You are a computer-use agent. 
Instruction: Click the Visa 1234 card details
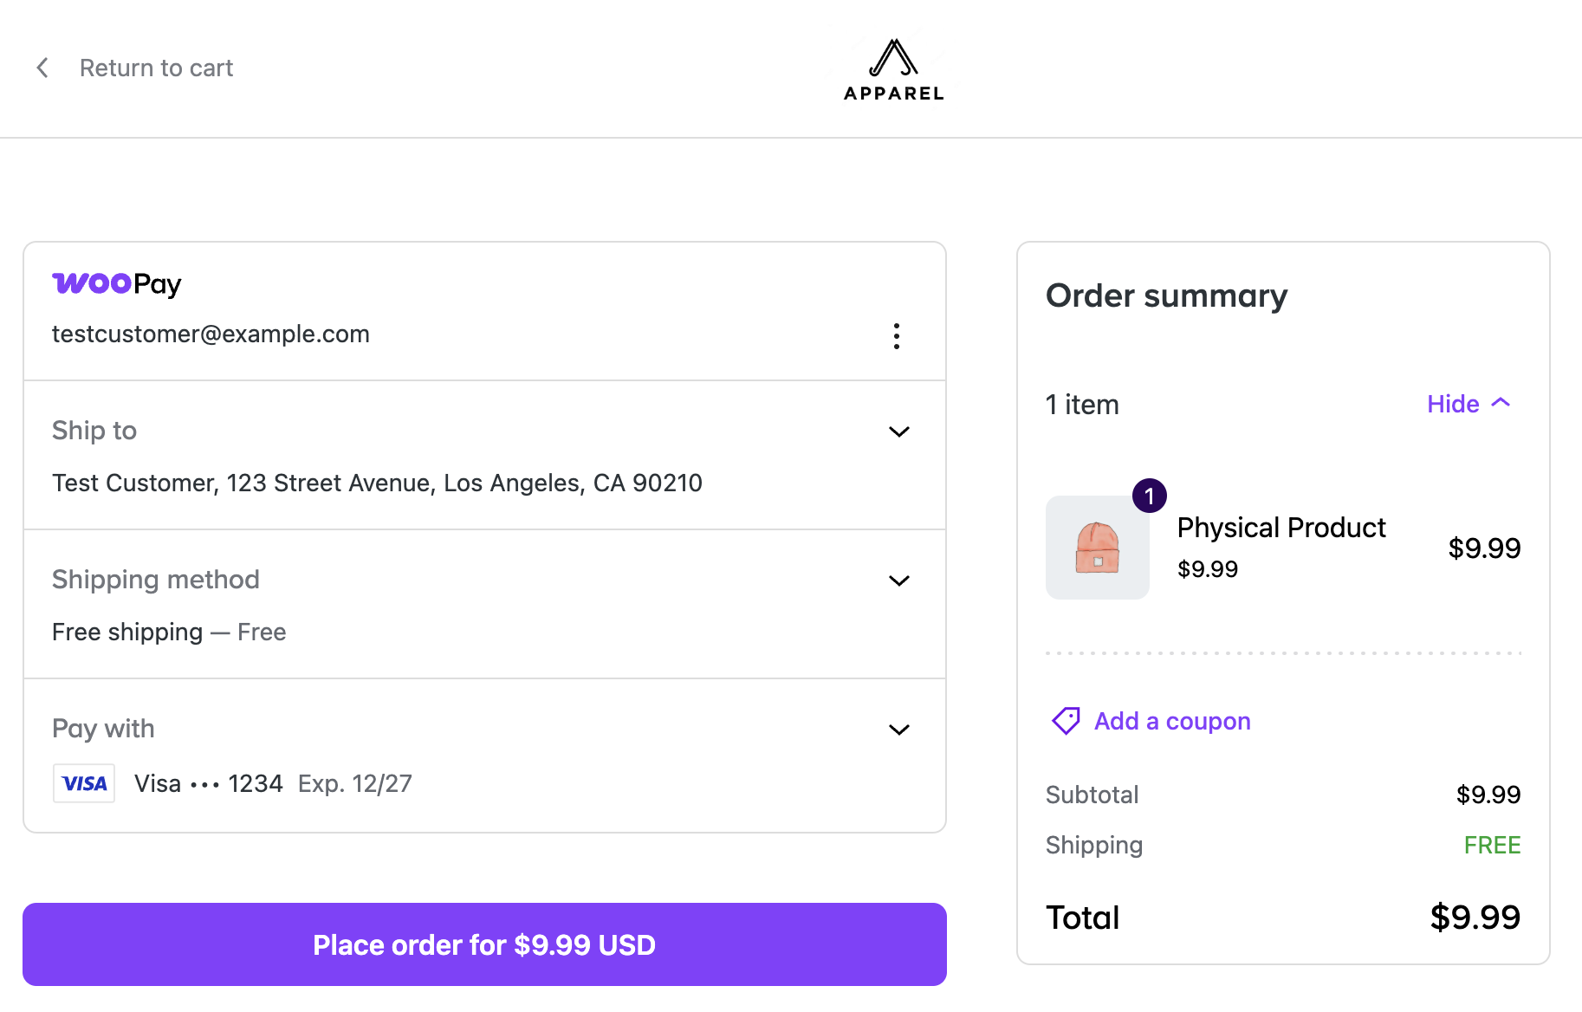273,783
